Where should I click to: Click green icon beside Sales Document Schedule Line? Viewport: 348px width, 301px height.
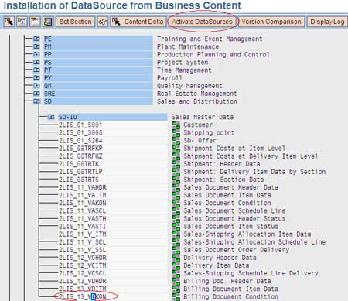[176, 210]
